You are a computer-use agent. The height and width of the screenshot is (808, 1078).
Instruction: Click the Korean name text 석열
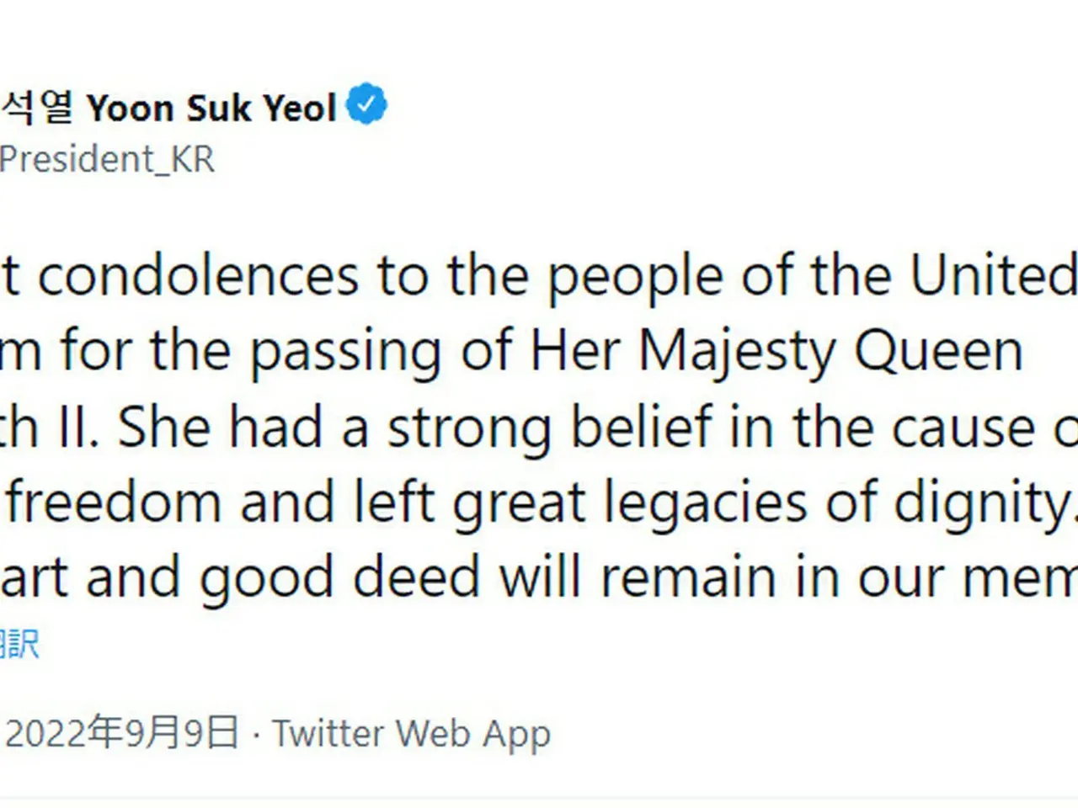(x=38, y=108)
